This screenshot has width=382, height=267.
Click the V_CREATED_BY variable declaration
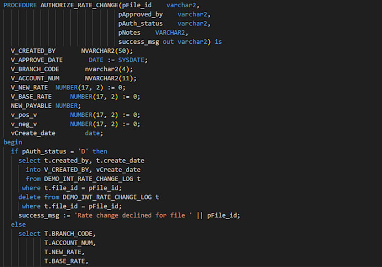(72, 51)
